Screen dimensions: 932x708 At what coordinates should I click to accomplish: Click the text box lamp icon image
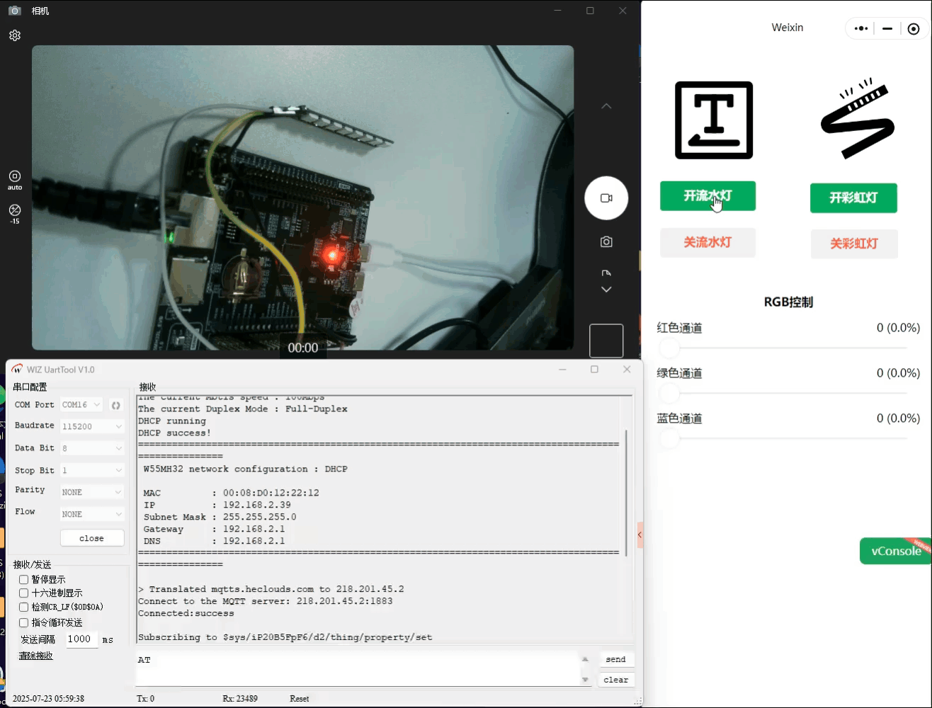(x=714, y=120)
